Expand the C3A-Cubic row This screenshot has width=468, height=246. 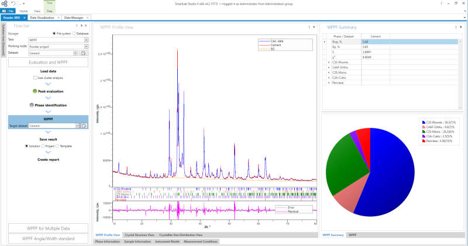pos(329,78)
